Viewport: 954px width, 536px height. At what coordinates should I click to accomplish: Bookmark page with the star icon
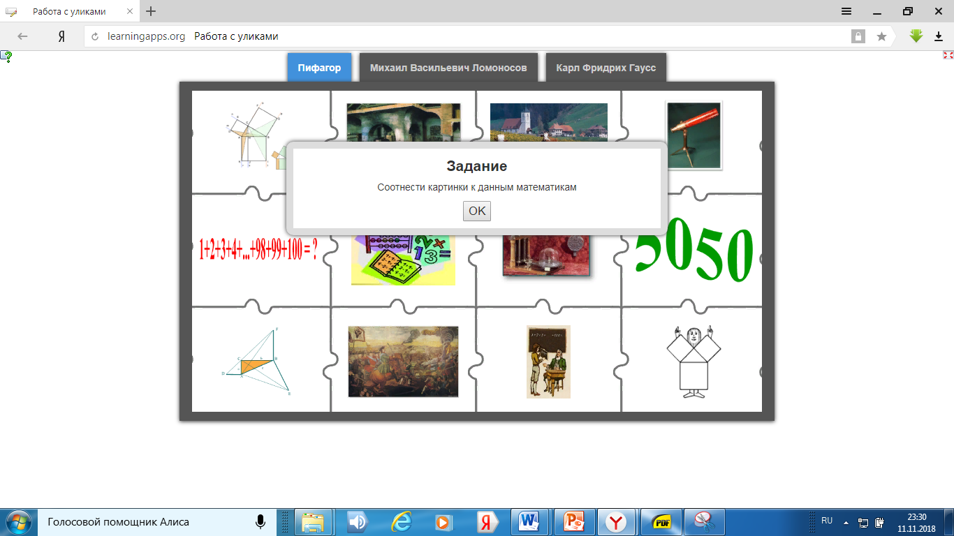click(881, 36)
